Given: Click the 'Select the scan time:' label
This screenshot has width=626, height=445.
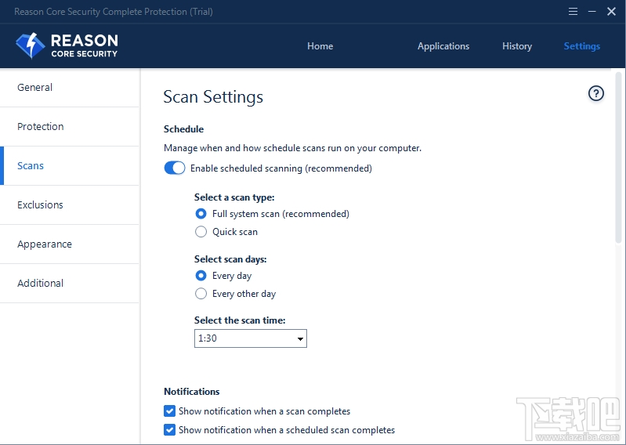Looking at the screenshot, I should [x=240, y=320].
